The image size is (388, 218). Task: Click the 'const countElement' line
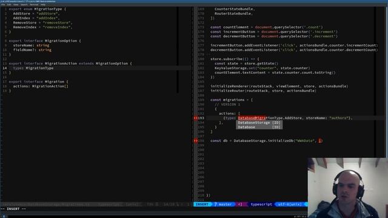point(267,27)
